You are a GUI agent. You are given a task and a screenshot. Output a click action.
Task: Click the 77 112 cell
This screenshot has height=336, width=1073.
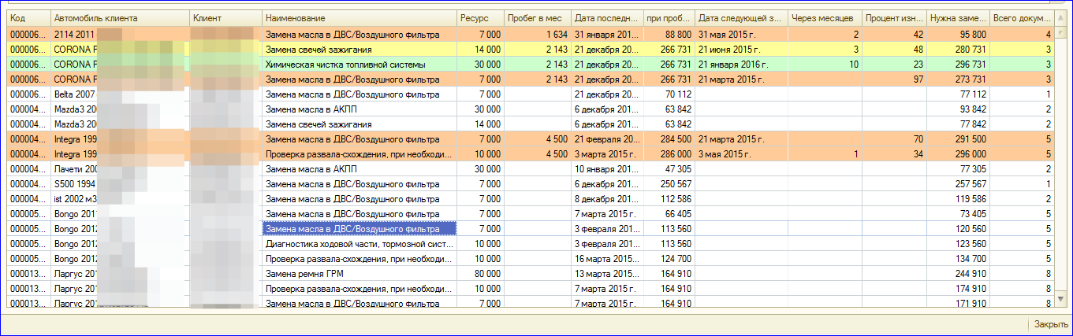(958, 94)
